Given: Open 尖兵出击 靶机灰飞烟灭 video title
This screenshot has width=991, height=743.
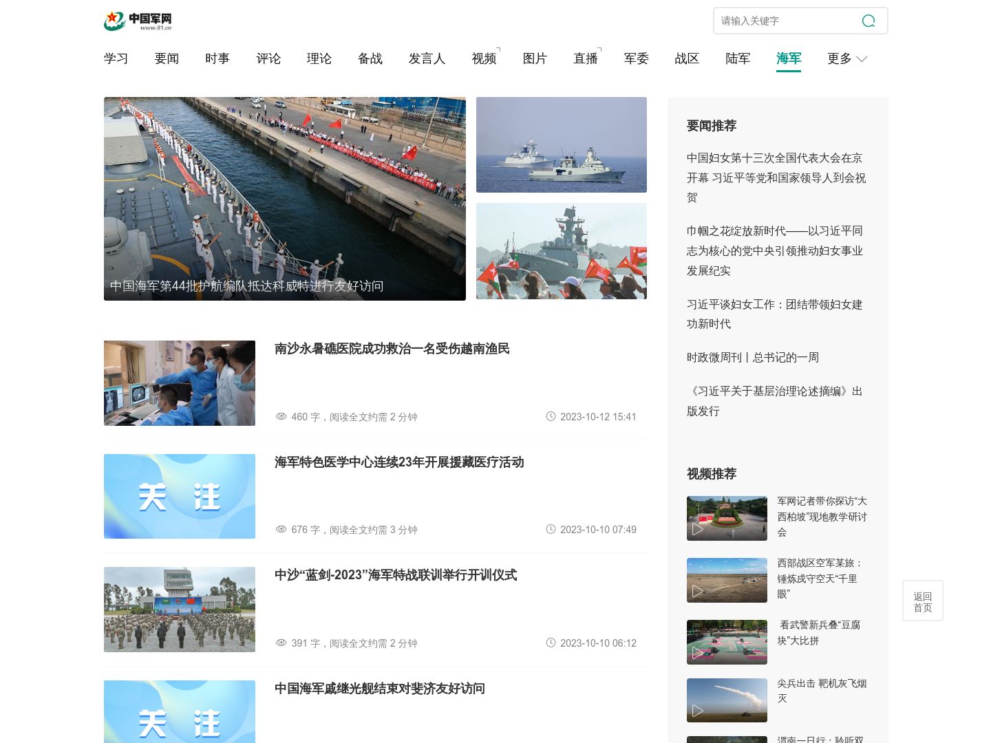Looking at the screenshot, I should tap(822, 691).
